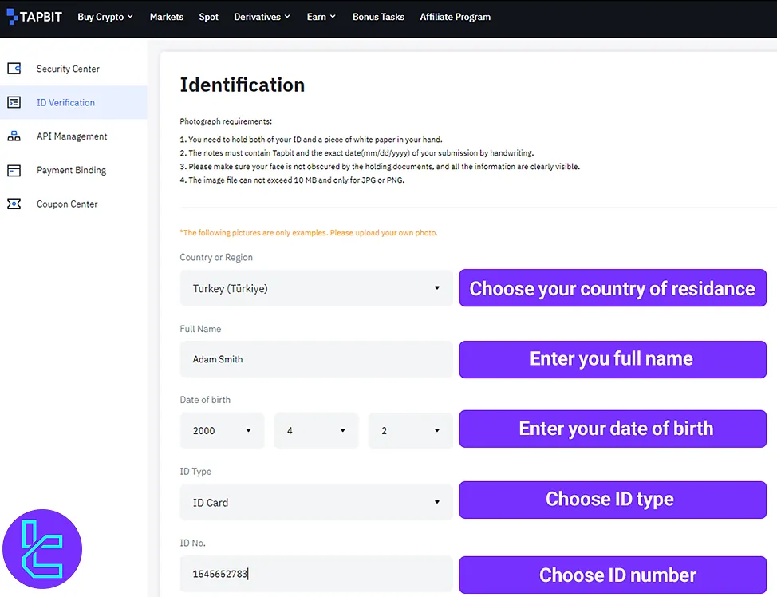Screen dimensions: 777x597
Task: Expand the Derivatives menu
Action: [262, 17]
